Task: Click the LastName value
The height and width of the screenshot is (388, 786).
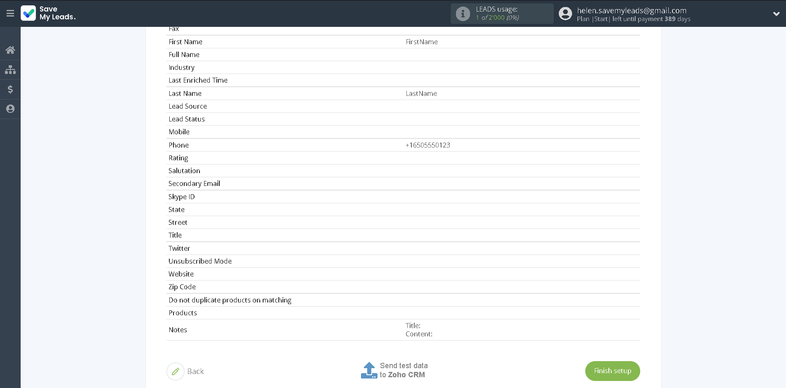Action: pyautogui.click(x=421, y=93)
